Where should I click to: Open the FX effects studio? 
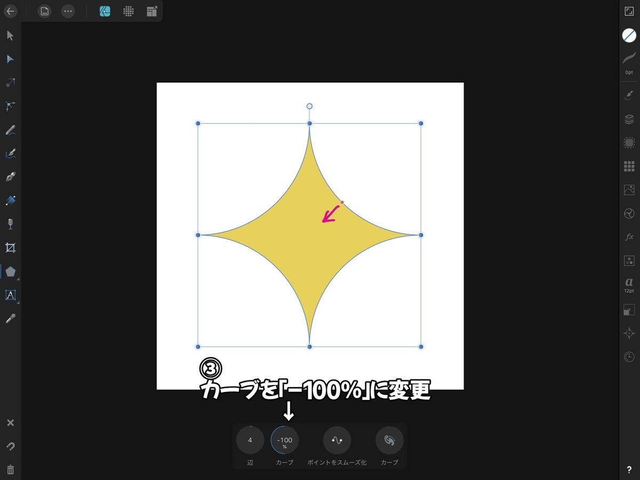pyautogui.click(x=629, y=236)
